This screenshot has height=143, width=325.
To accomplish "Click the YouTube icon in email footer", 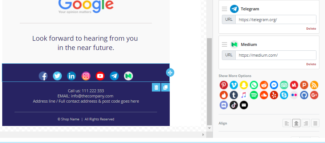I will pyautogui.click(x=100, y=76).
